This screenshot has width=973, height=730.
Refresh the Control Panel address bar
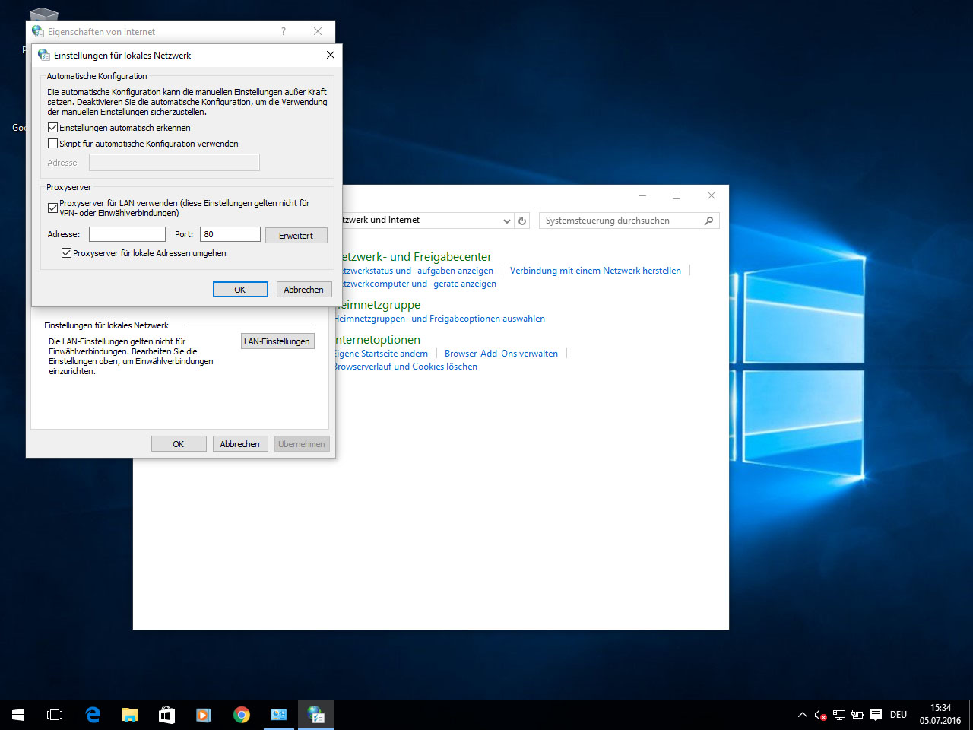tap(522, 221)
